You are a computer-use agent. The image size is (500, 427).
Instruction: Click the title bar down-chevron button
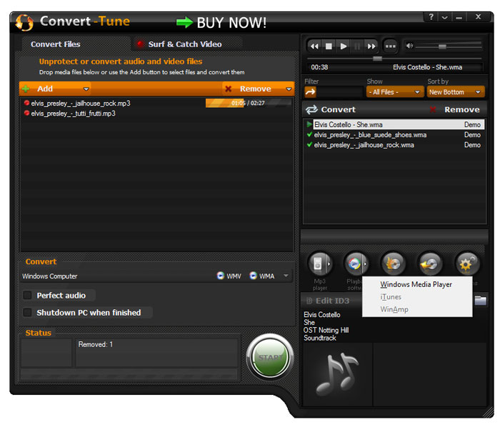[444, 18]
